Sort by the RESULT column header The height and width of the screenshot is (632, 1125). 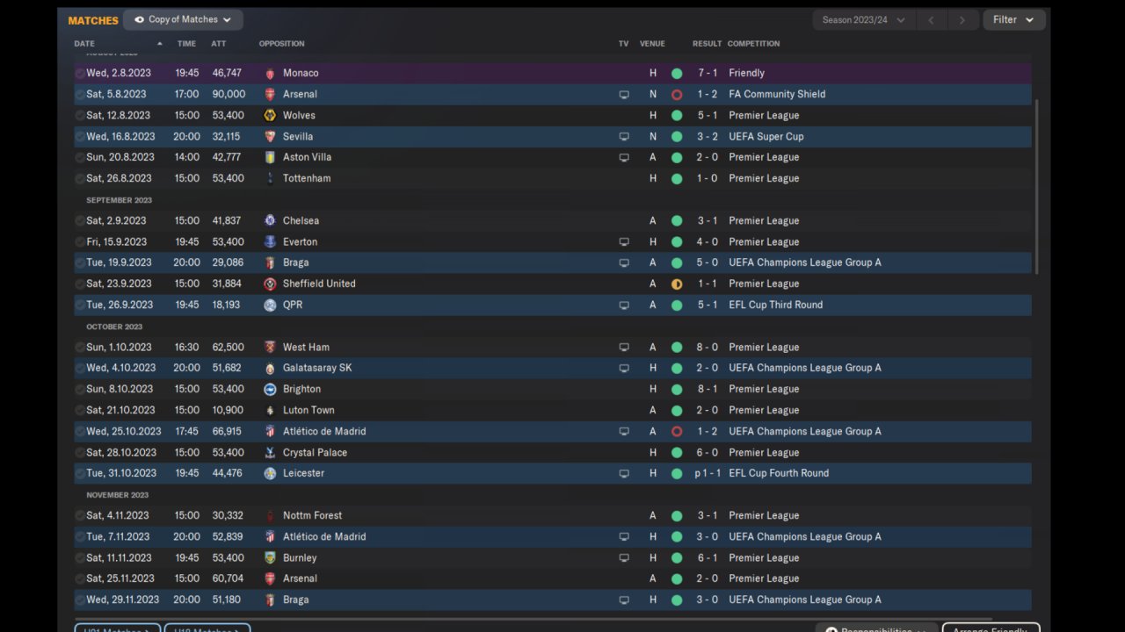[707, 43]
